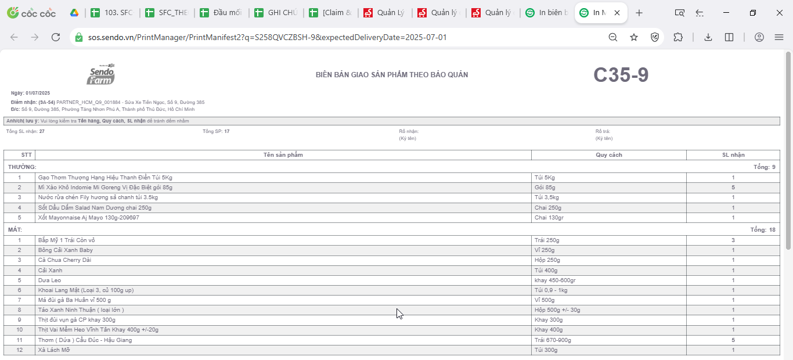Open a new tab with the plus button
Image resolution: width=793 pixels, height=360 pixels.
pos(639,13)
